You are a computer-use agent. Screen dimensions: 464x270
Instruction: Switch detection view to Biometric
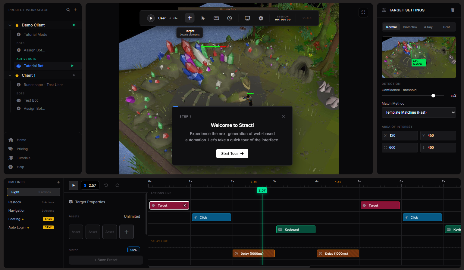pyautogui.click(x=410, y=27)
